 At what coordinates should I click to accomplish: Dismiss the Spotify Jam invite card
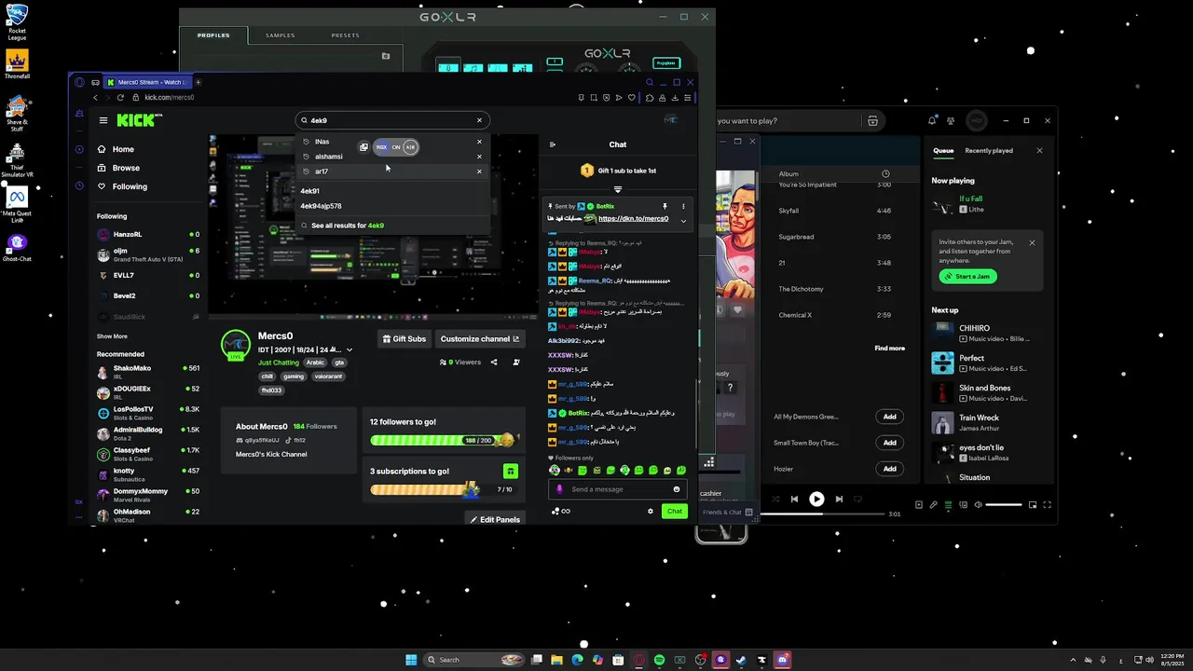[1032, 243]
